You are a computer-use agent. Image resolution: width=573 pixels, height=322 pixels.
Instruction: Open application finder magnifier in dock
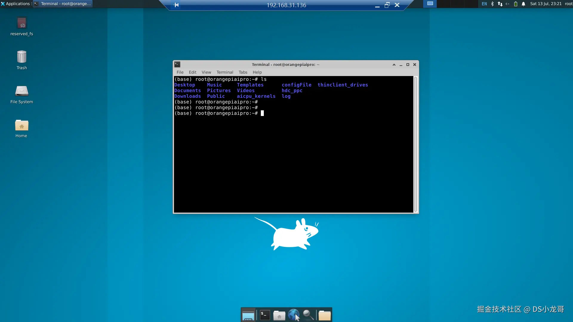pyautogui.click(x=308, y=315)
